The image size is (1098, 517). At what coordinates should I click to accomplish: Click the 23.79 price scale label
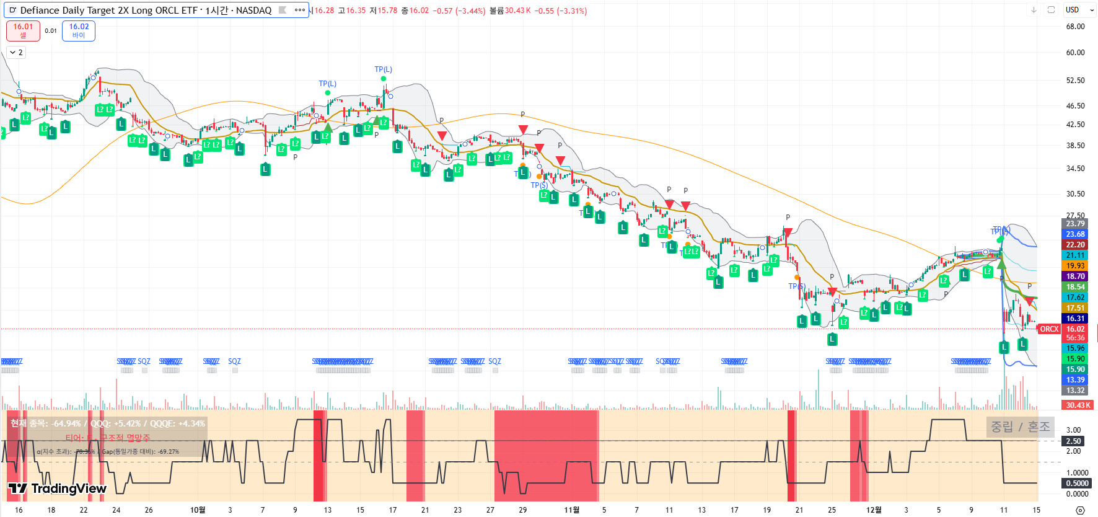point(1075,224)
